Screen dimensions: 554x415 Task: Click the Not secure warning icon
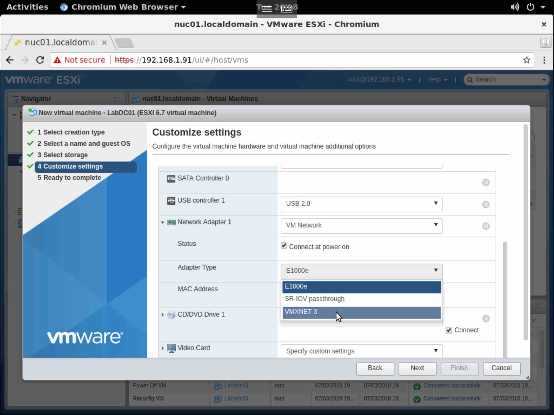point(57,60)
